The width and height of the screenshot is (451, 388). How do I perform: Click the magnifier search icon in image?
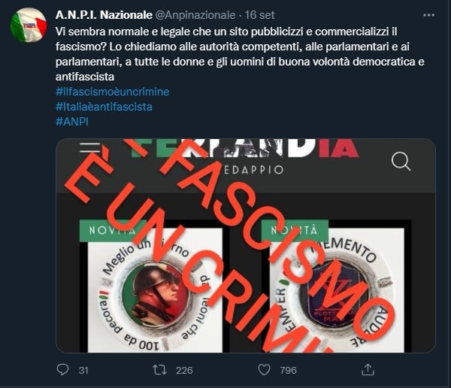click(401, 162)
